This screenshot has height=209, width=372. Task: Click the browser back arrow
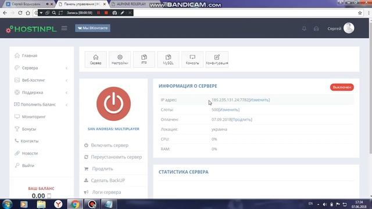pos(5,13)
